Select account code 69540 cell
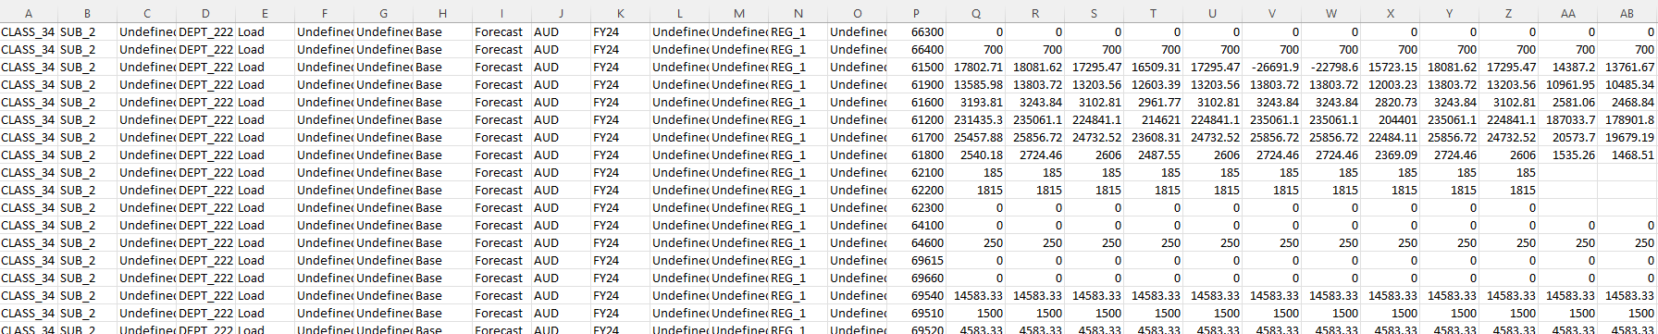Viewport: 1658px width, 334px height. [x=917, y=295]
